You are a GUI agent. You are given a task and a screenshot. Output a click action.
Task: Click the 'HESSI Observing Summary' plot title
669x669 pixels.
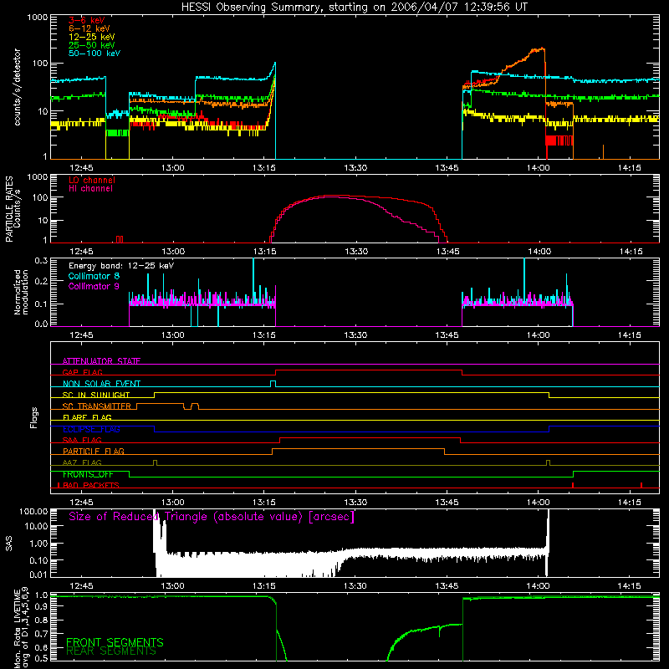click(x=354, y=8)
